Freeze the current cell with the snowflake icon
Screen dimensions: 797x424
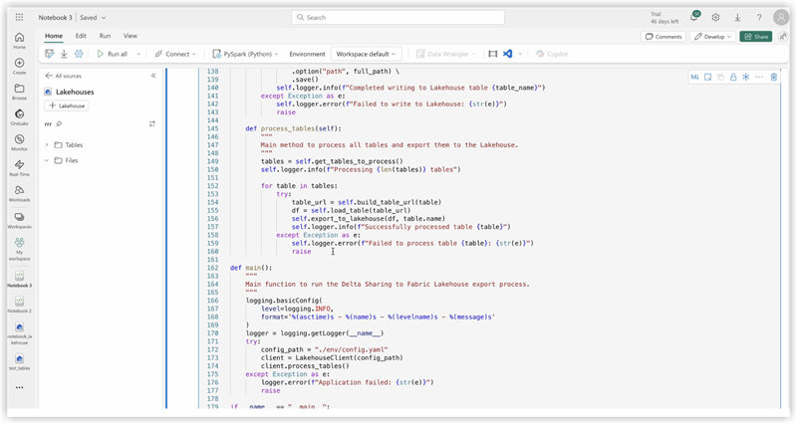click(x=745, y=78)
